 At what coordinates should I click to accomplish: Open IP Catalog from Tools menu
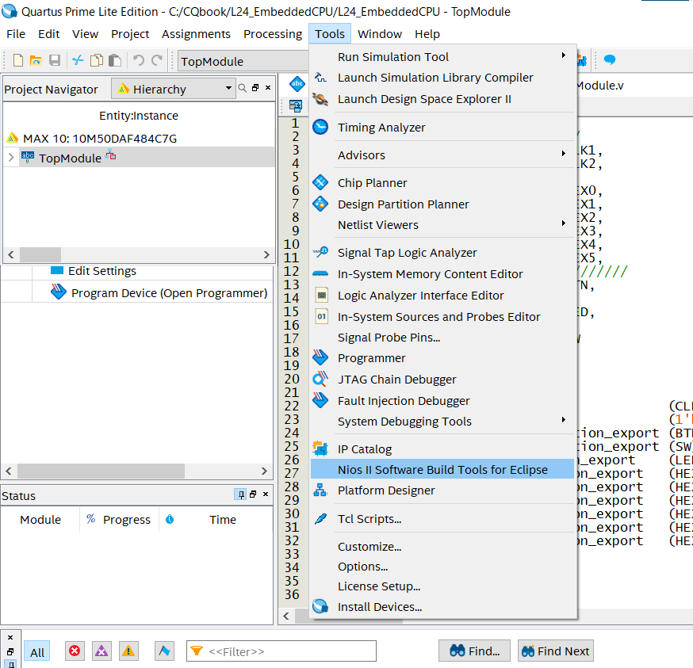pos(442,449)
